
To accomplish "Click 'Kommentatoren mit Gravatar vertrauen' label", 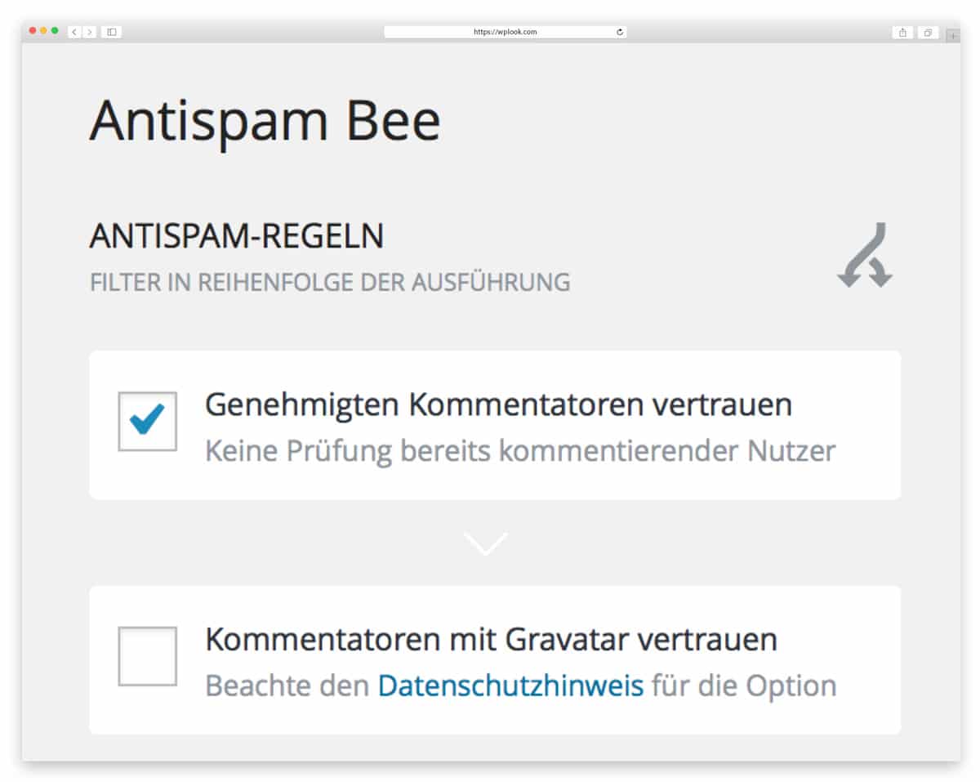I will click(x=491, y=639).
